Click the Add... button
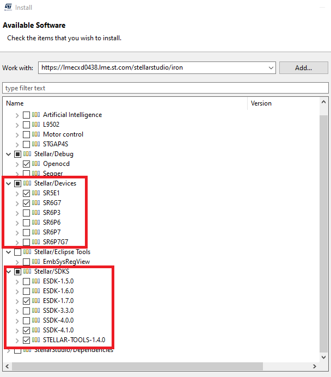This screenshot has height=377, width=331. click(x=304, y=68)
